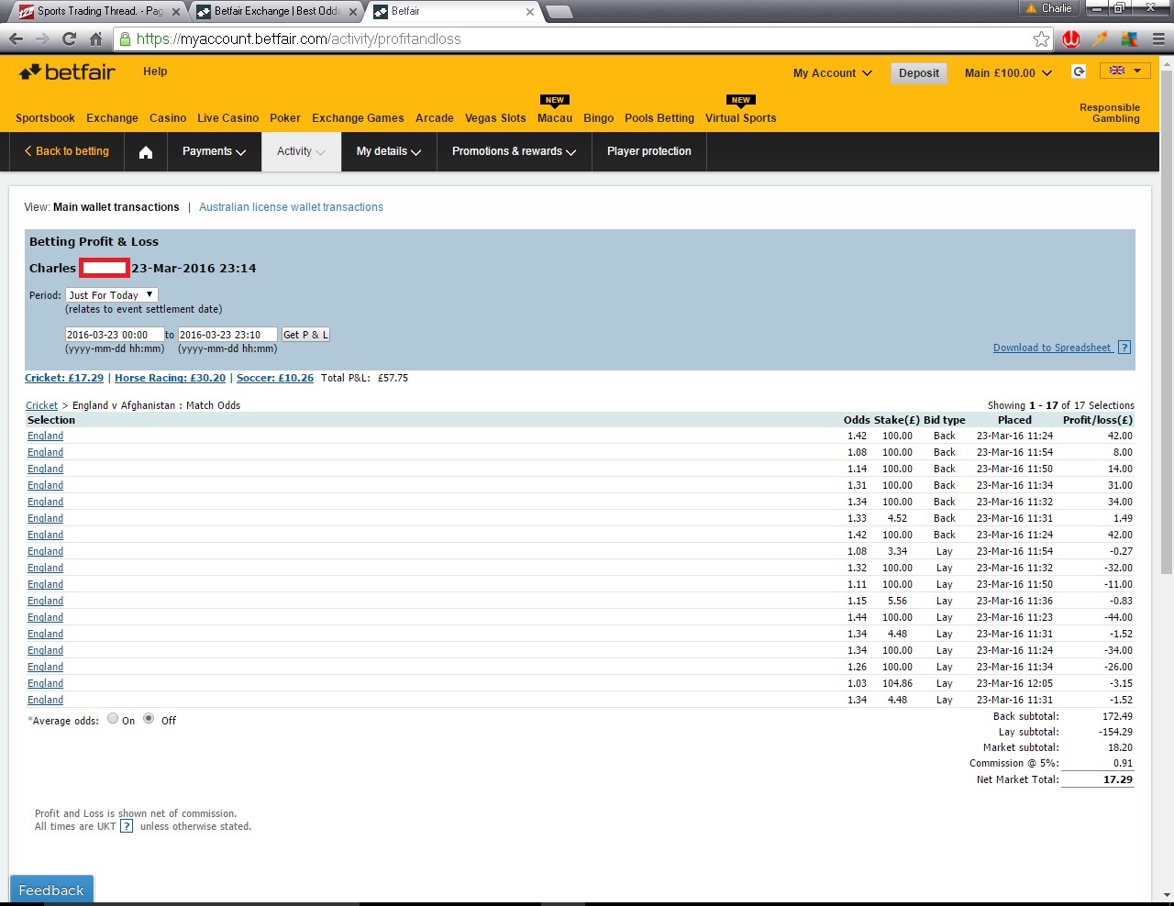The height and width of the screenshot is (906, 1174).
Task: Select the Average odds Off option
Action: tap(148, 718)
